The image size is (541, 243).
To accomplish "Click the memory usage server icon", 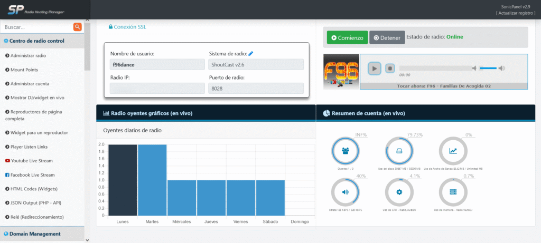I will [453, 192].
